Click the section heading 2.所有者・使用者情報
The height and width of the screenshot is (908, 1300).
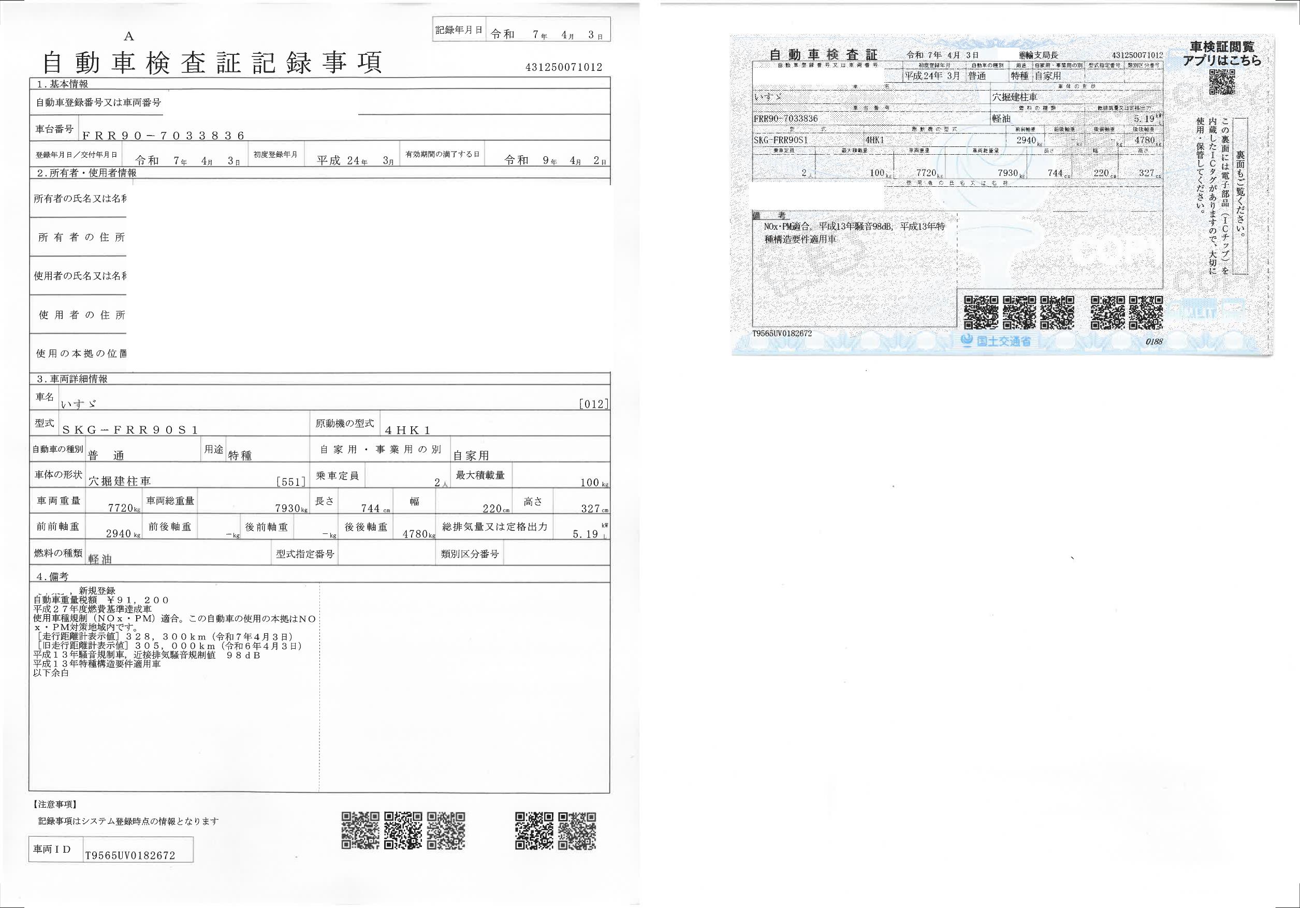[86, 173]
